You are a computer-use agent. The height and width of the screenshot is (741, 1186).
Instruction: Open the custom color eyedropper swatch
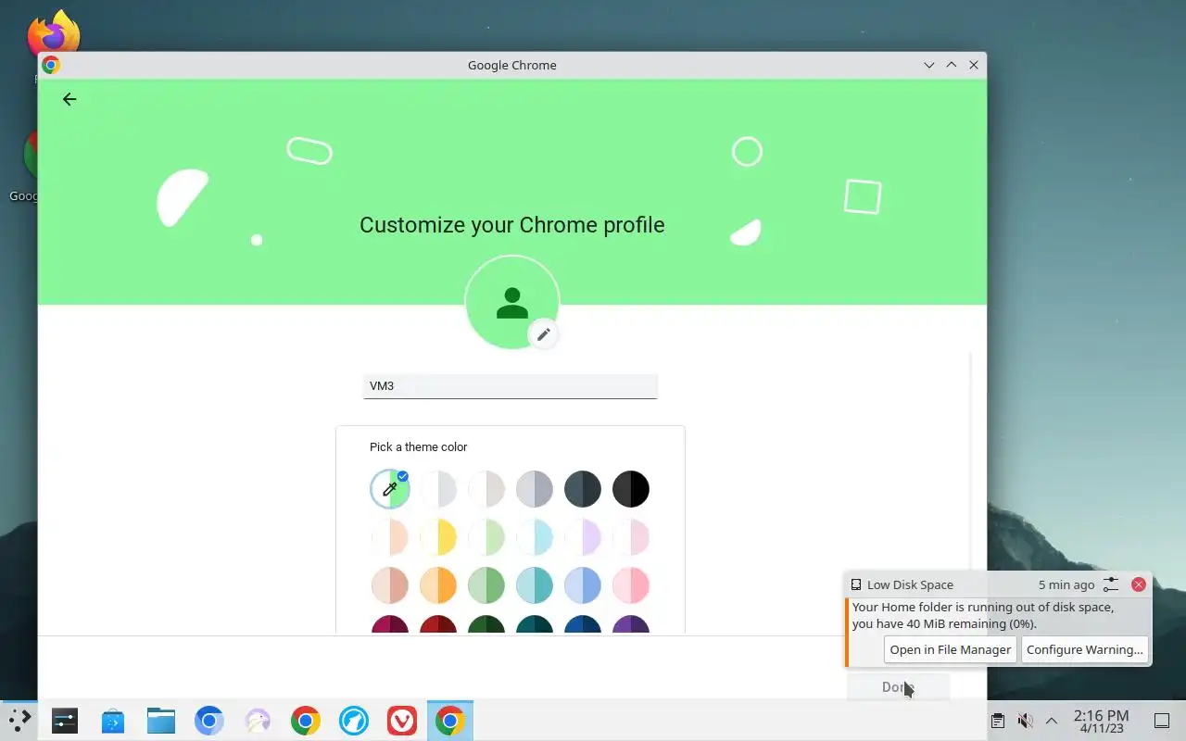(x=390, y=489)
